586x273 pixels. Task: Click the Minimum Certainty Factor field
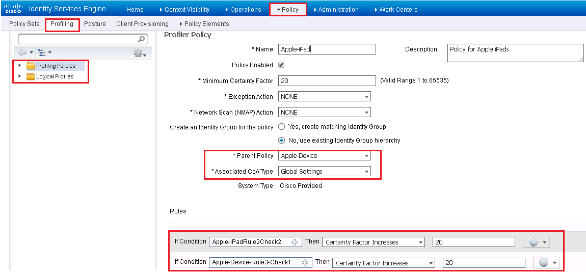click(x=327, y=80)
